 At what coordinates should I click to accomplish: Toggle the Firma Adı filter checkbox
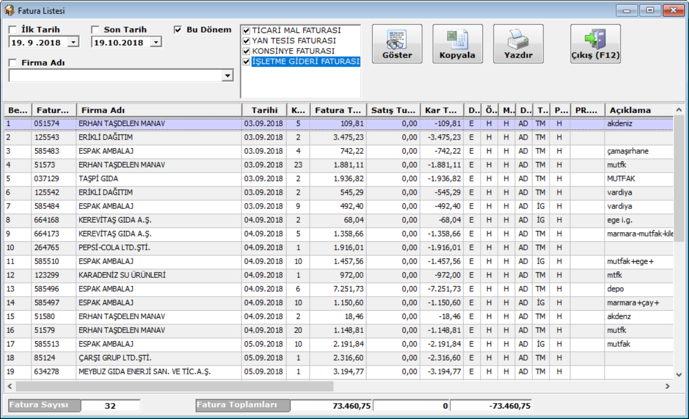click(x=13, y=63)
